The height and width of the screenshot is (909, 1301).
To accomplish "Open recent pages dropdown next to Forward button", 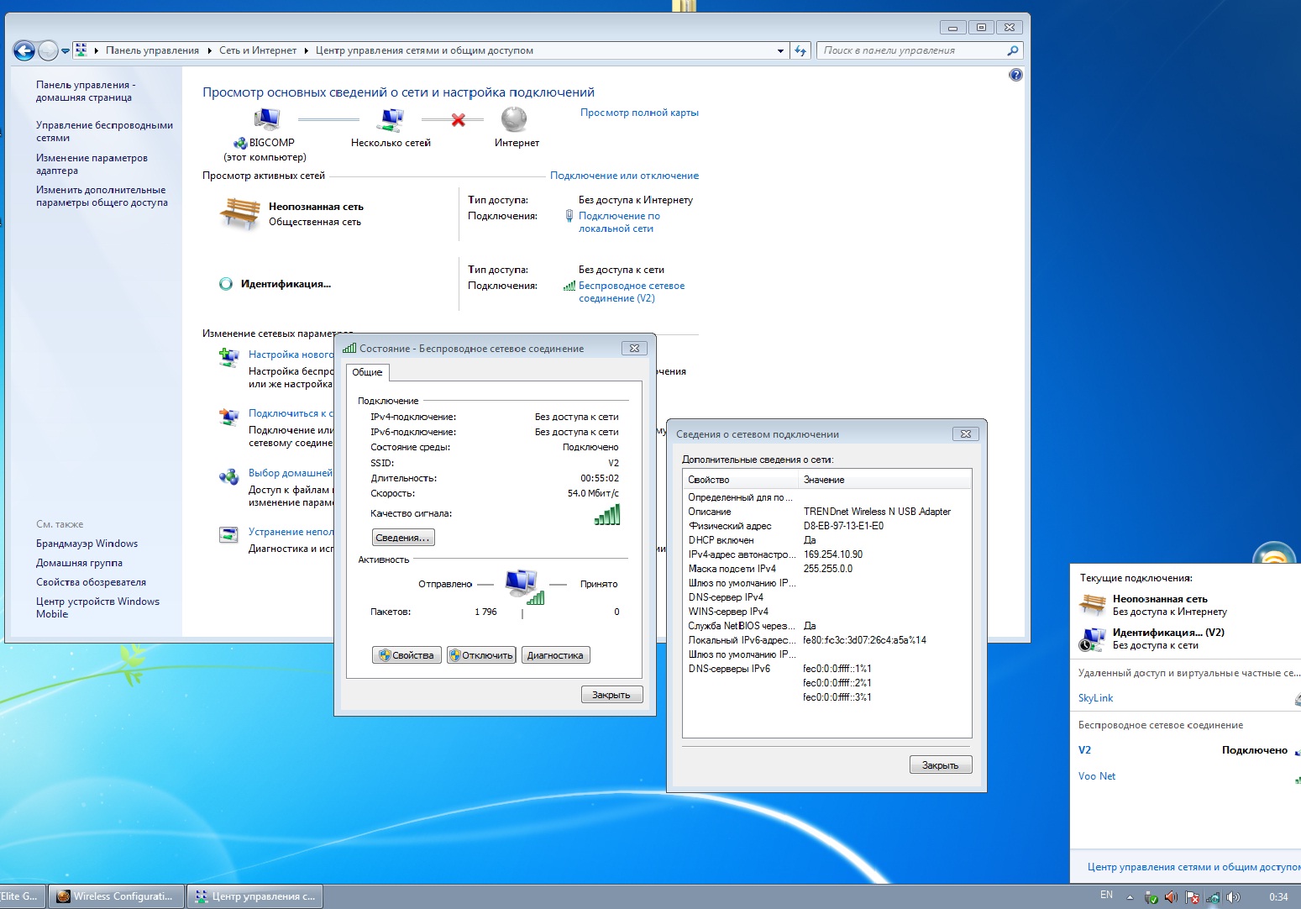I will (x=66, y=51).
